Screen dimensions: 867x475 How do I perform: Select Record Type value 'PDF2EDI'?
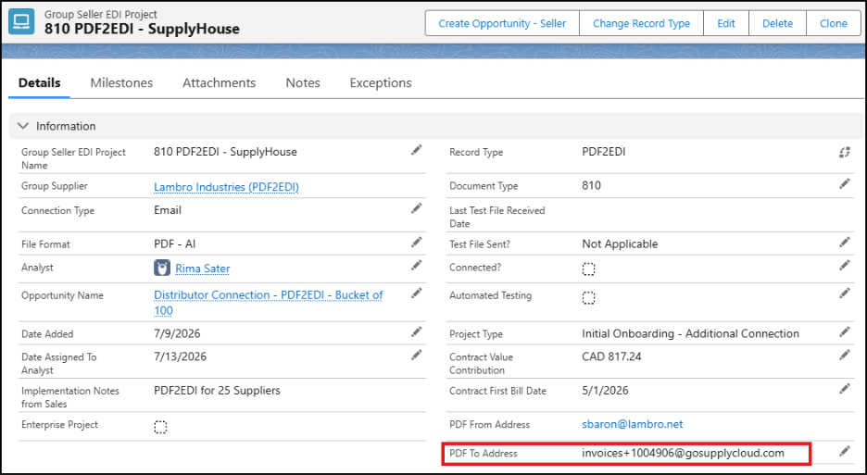(603, 152)
